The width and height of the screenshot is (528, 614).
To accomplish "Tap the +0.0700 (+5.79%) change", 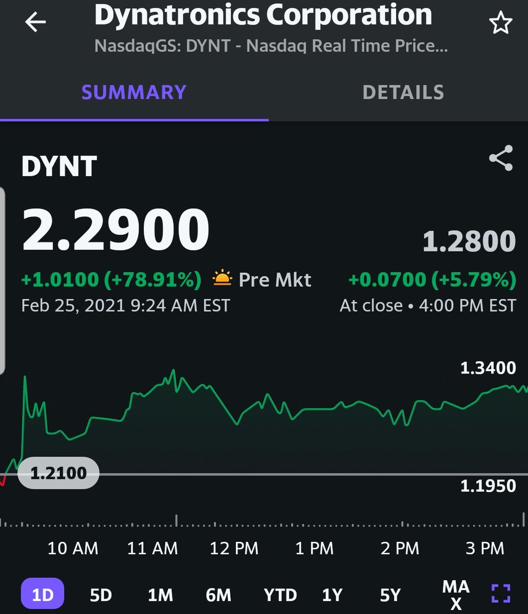I will 432,279.
